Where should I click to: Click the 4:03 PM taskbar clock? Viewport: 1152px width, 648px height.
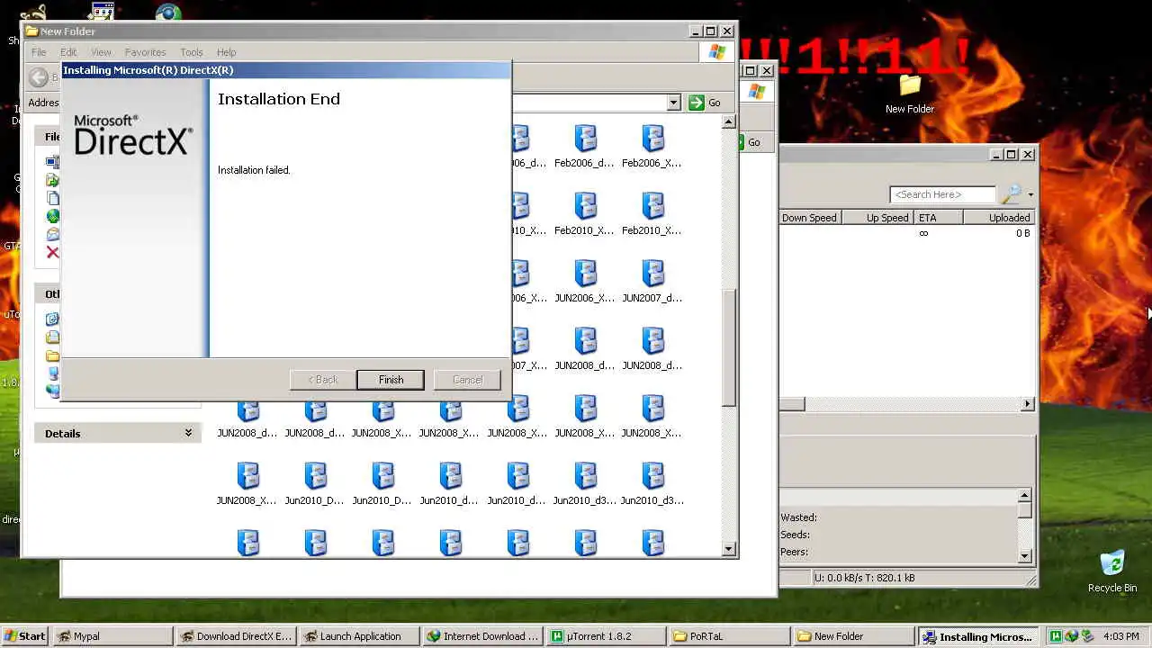[1120, 636]
